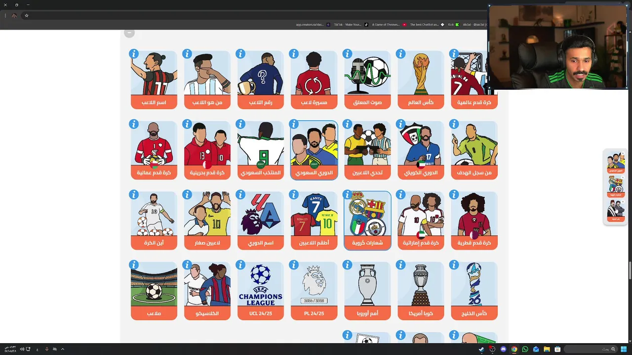View info about أطقم اللاعبين category
Image resolution: width=632 pixels, height=355 pixels.
coord(294,195)
